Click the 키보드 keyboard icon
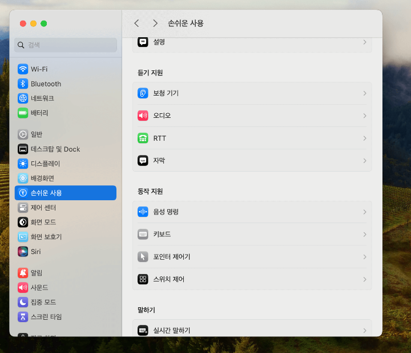Viewport: 411px width, 353px height. [143, 234]
